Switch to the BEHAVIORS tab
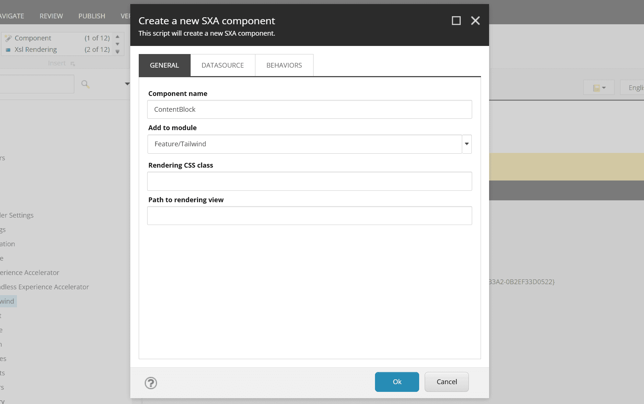Viewport: 644px width, 404px height. point(284,65)
